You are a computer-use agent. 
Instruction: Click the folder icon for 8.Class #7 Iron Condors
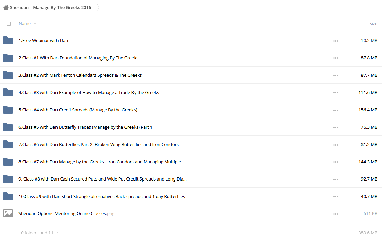point(8,162)
